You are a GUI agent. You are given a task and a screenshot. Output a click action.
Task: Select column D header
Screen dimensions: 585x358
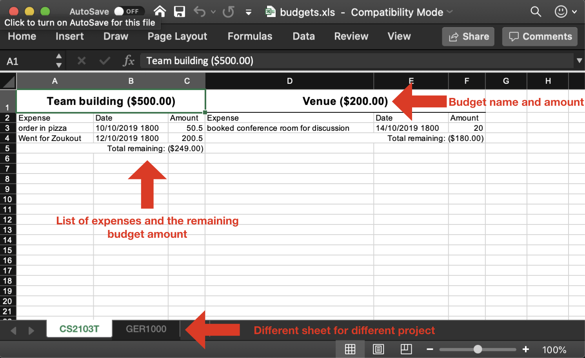pyautogui.click(x=289, y=81)
